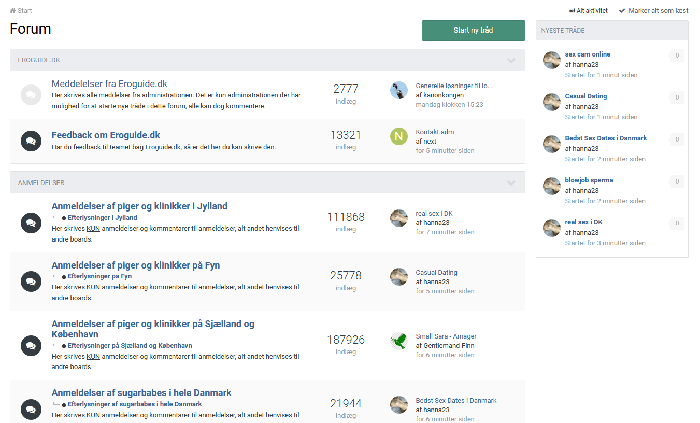The width and height of the screenshot is (700, 423).
Task: Open the Small Sara - Amager thread
Action: (x=446, y=336)
